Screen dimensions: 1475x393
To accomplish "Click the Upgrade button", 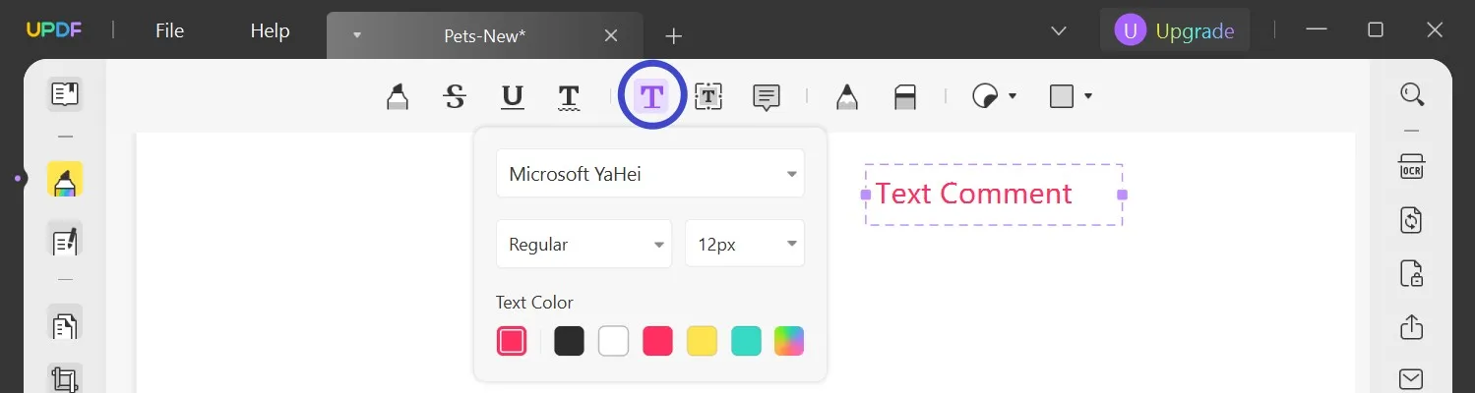I will [1175, 31].
